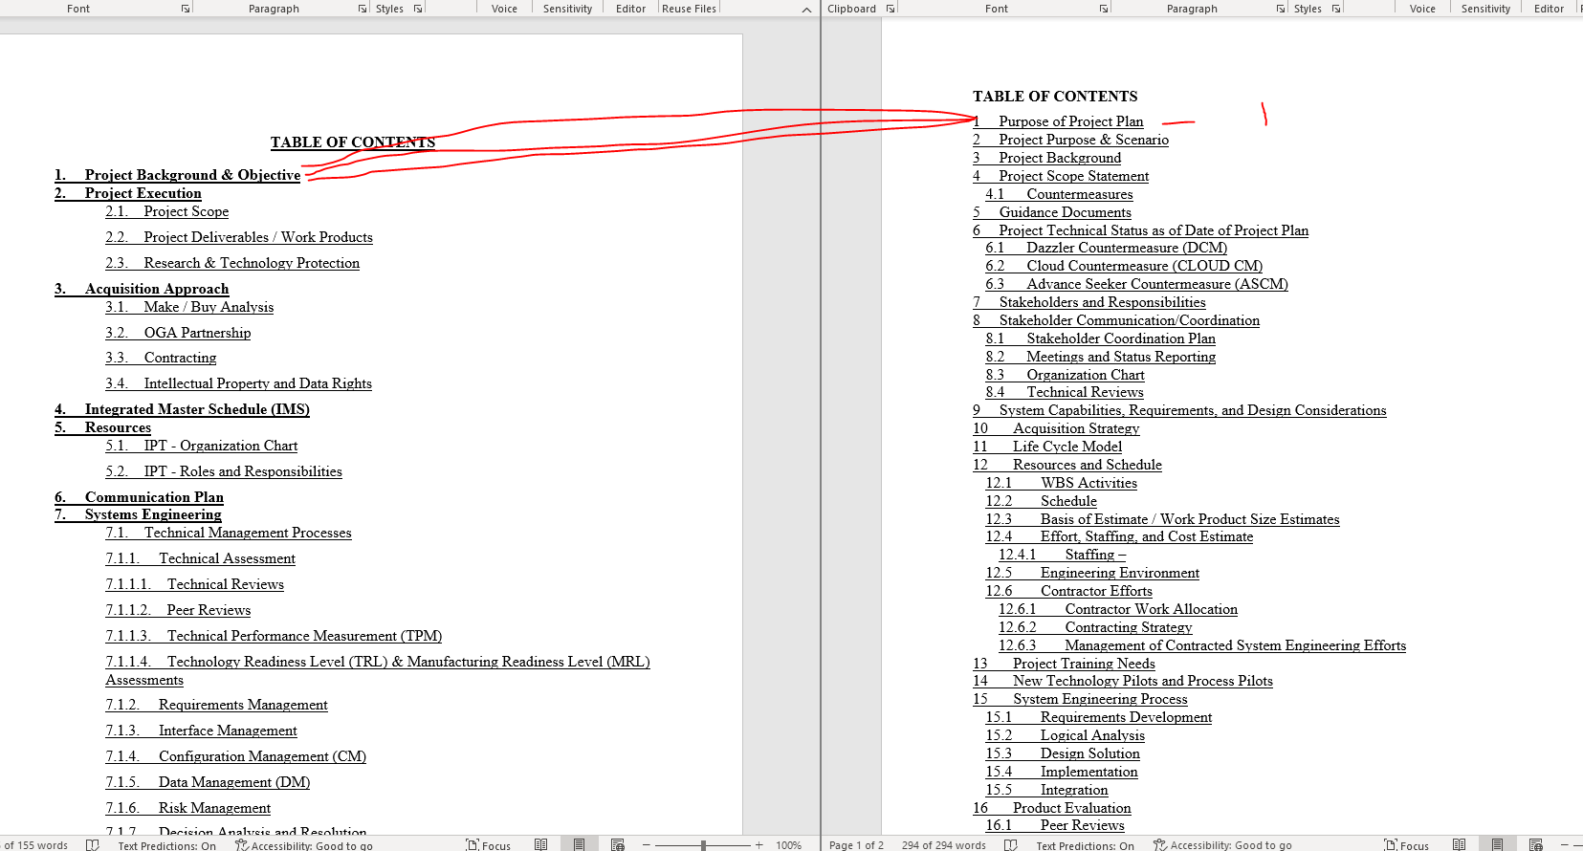This screenshot has width=1583, height=851.
Task: Open Styles pane launcher in right window
Action: pos(1336,9)
